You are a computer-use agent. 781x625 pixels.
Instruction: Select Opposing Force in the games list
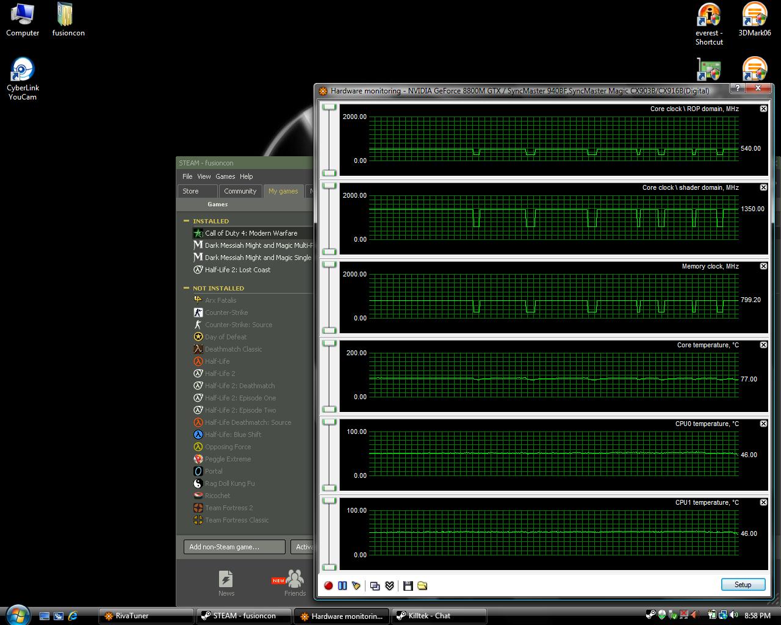[x=228, y=447]
